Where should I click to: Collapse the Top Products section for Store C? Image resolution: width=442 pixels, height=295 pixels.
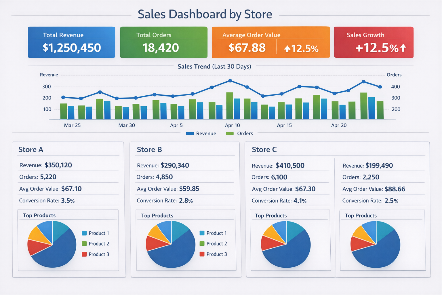click(270, 215)
